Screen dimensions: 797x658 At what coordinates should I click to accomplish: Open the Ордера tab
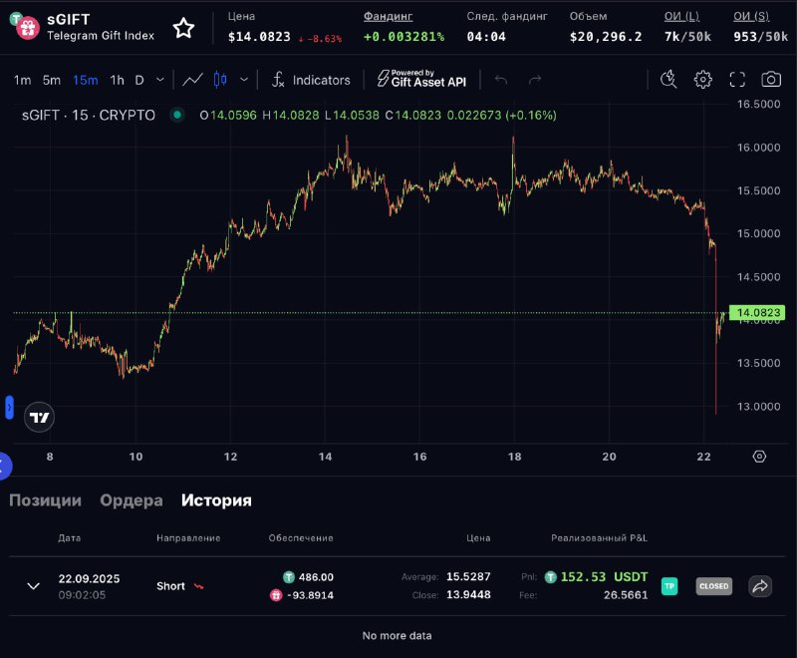[x=131, y=500]
